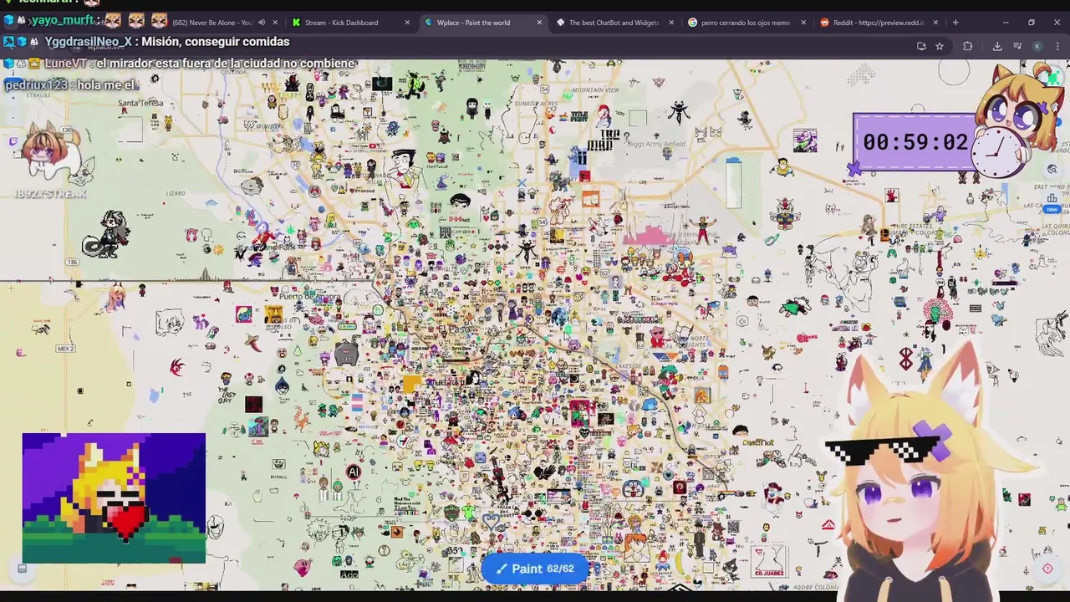Open the Reddit preview tab

pos(879,23)
